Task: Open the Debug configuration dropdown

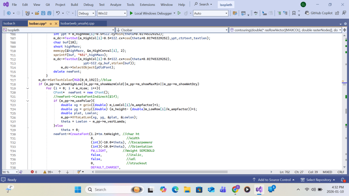Action: pyautogui.click(x=92, y=13)
